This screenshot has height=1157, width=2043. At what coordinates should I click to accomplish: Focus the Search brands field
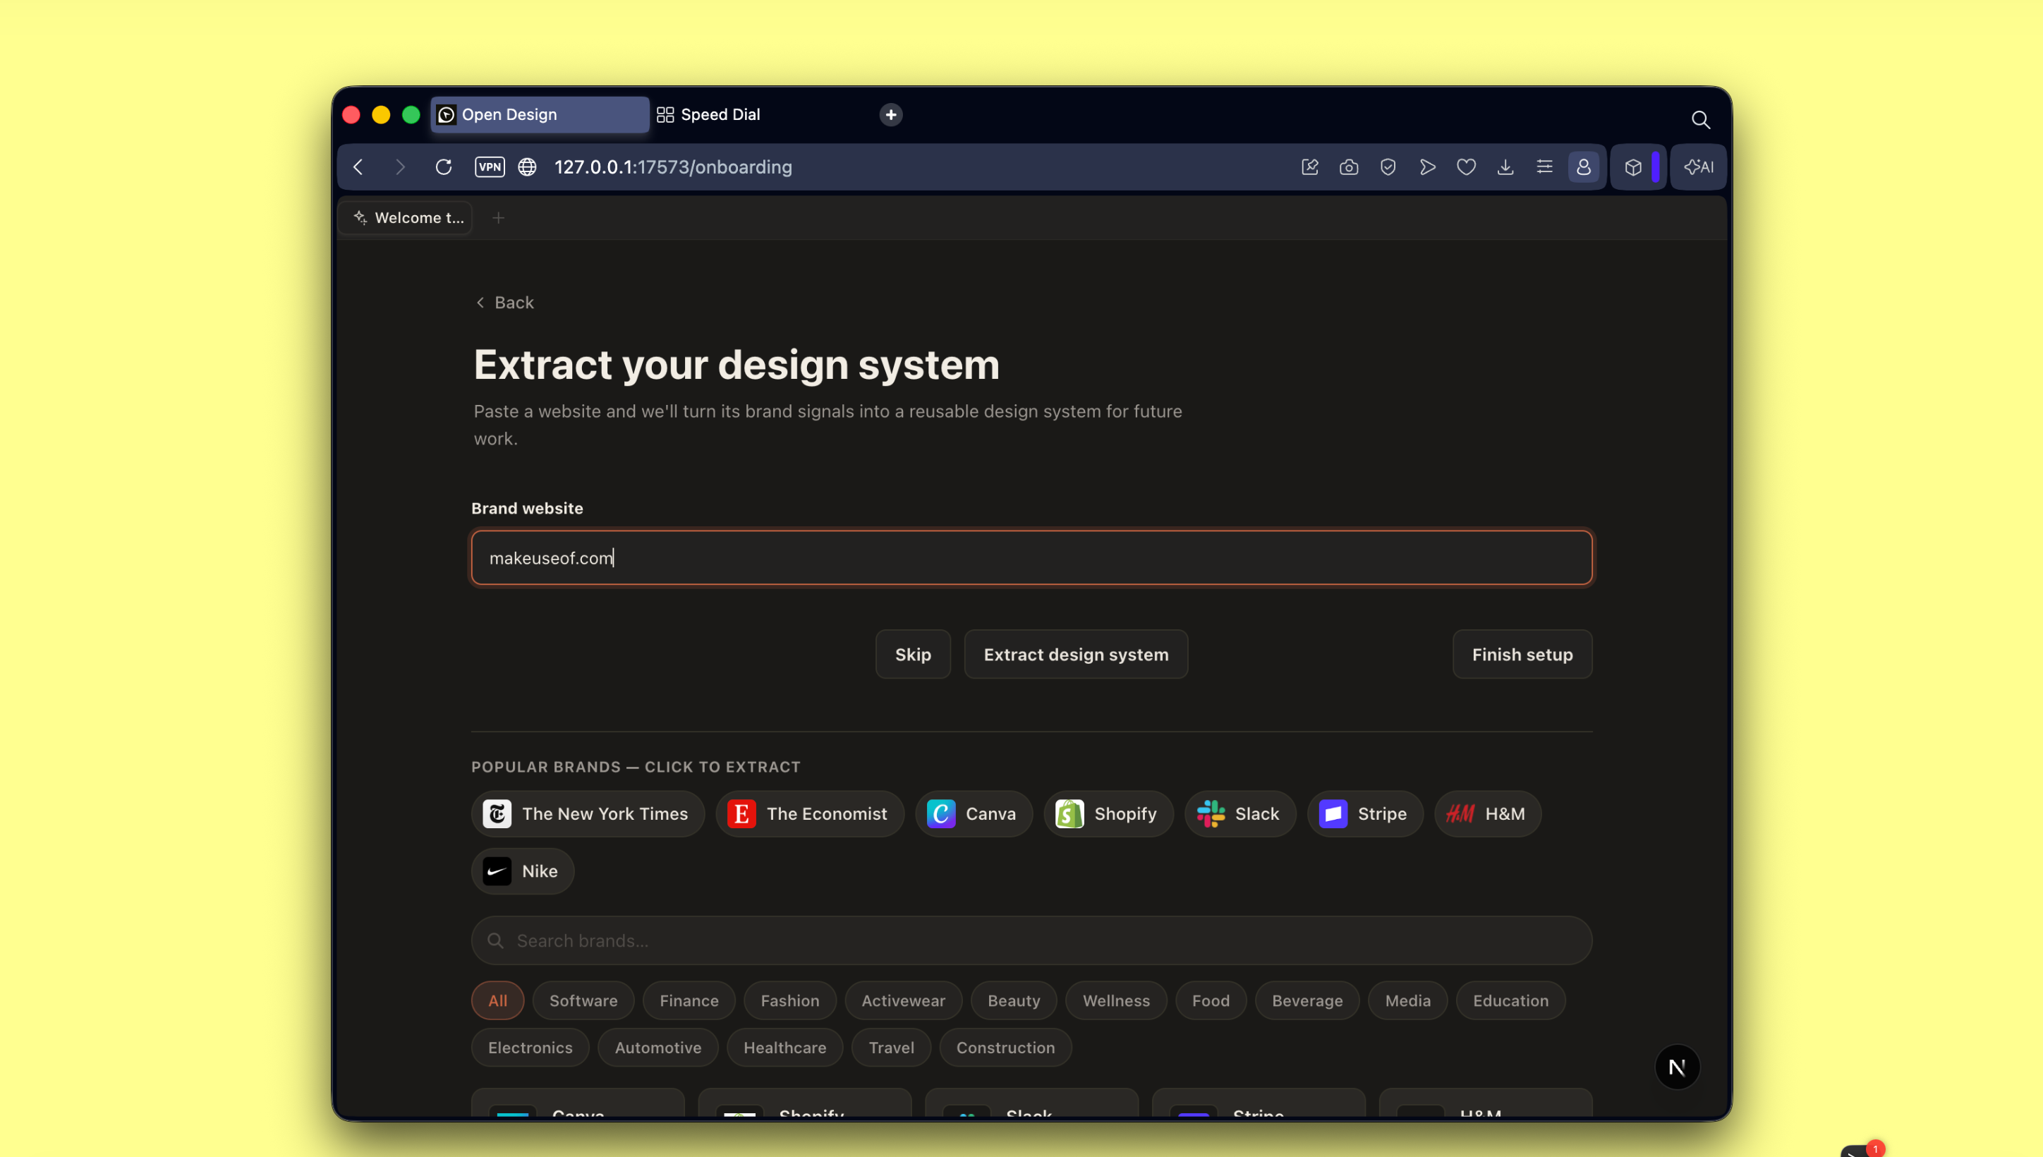(1031, 941)
